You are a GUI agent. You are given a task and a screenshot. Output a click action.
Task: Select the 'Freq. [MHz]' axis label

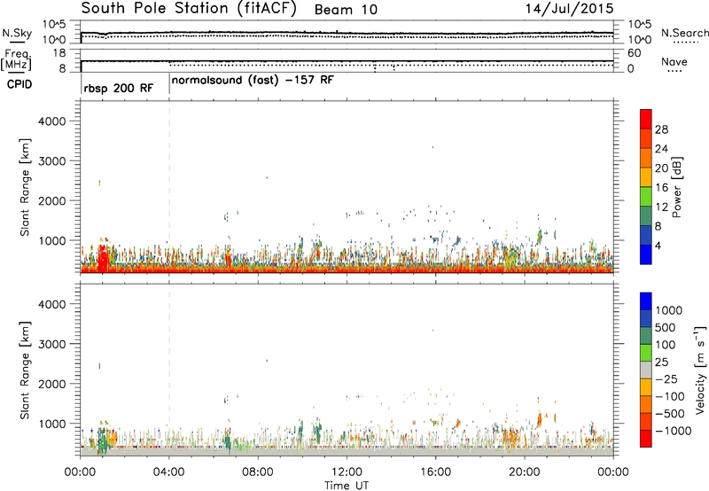[16, 60]
